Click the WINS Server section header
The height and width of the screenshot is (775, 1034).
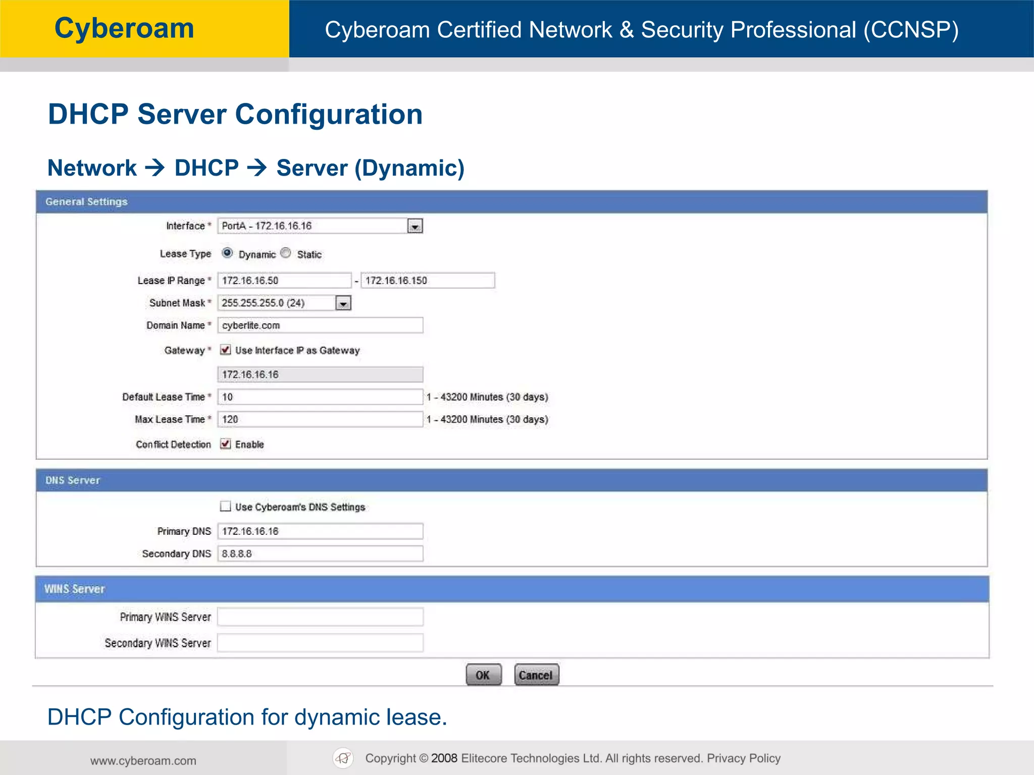coord(511,589)
